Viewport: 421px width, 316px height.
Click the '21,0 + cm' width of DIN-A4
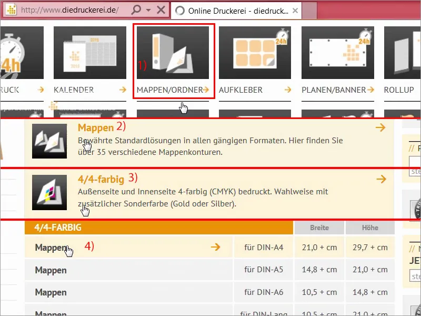(319, 247)
